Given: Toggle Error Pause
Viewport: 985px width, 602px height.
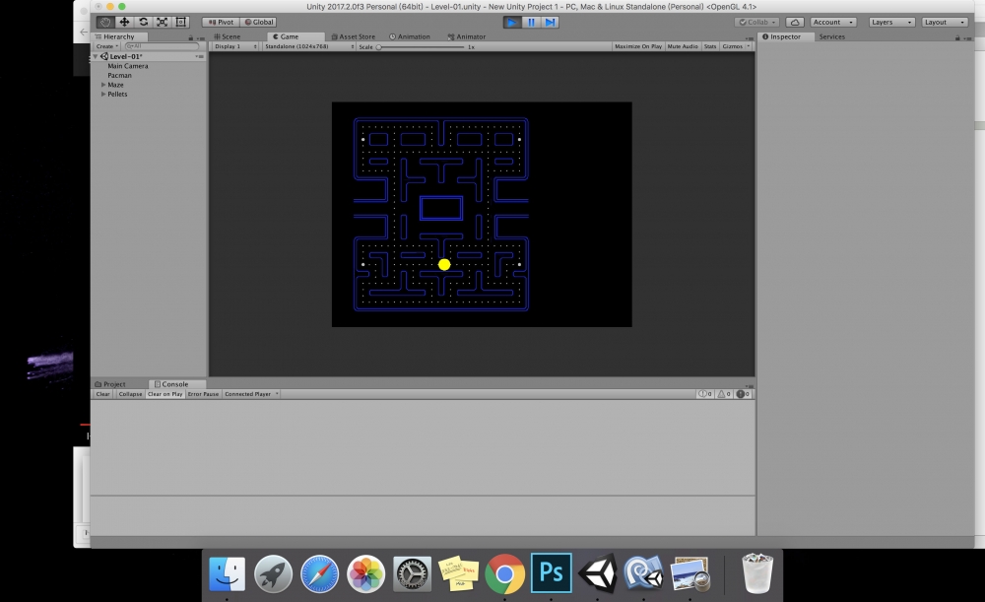Looking at the screenshot, I should (203, 394).
